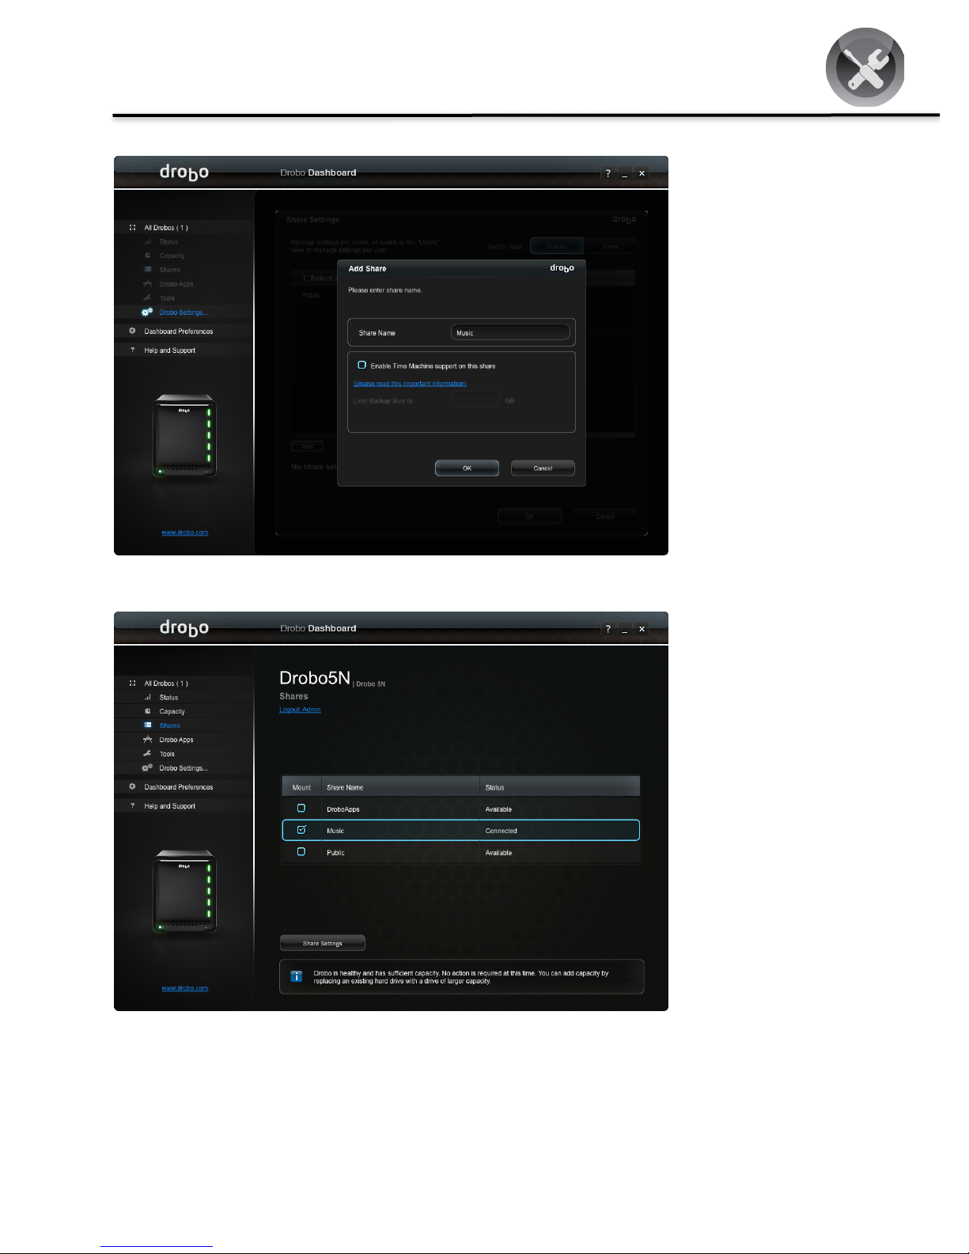
Task: Check the mount box for DroboApps share
Action: coord(301,809)
